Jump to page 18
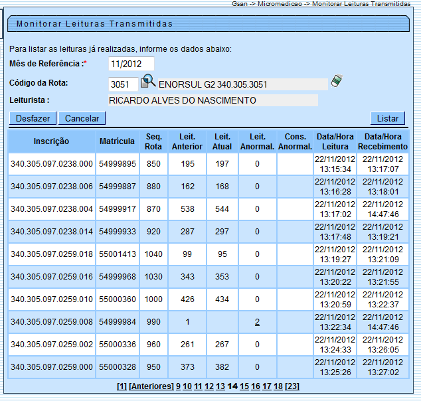Screen dimensions: 421x401 (x=278, y=386)
